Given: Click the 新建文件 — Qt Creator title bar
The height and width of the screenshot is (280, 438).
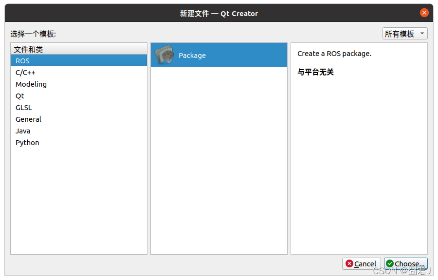Looking at the screenshot, I should [219, 13].
